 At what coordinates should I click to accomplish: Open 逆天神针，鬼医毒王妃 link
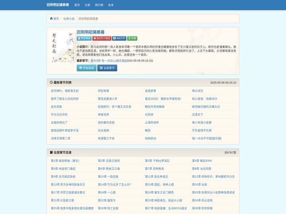[65, 91]
